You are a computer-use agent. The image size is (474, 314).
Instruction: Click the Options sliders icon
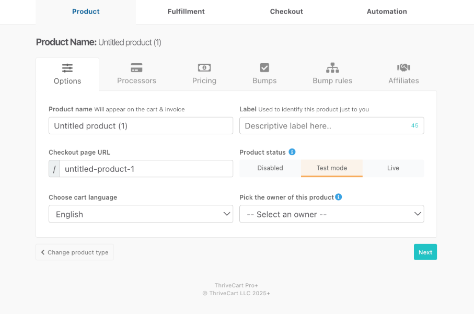(67, 68)
